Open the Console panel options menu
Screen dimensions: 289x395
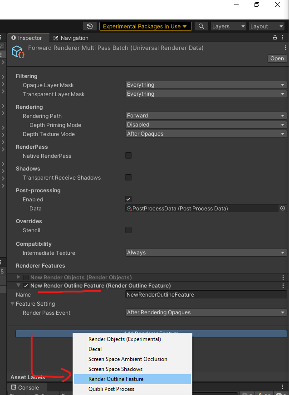(x=283, y=387)
